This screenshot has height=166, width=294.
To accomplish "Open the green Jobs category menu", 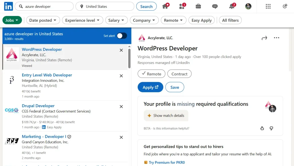I will click(12, 20).
